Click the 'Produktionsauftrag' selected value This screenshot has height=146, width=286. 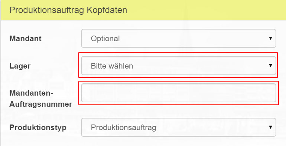[123, 127]
